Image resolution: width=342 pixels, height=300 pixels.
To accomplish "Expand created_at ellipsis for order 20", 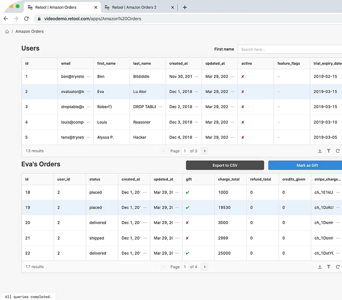I will (x=145, y=223).
